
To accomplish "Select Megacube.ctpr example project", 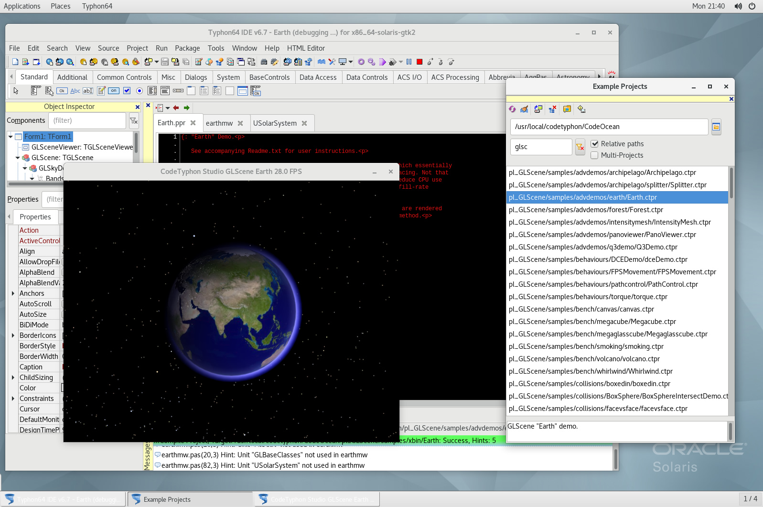I will (617, 322).
